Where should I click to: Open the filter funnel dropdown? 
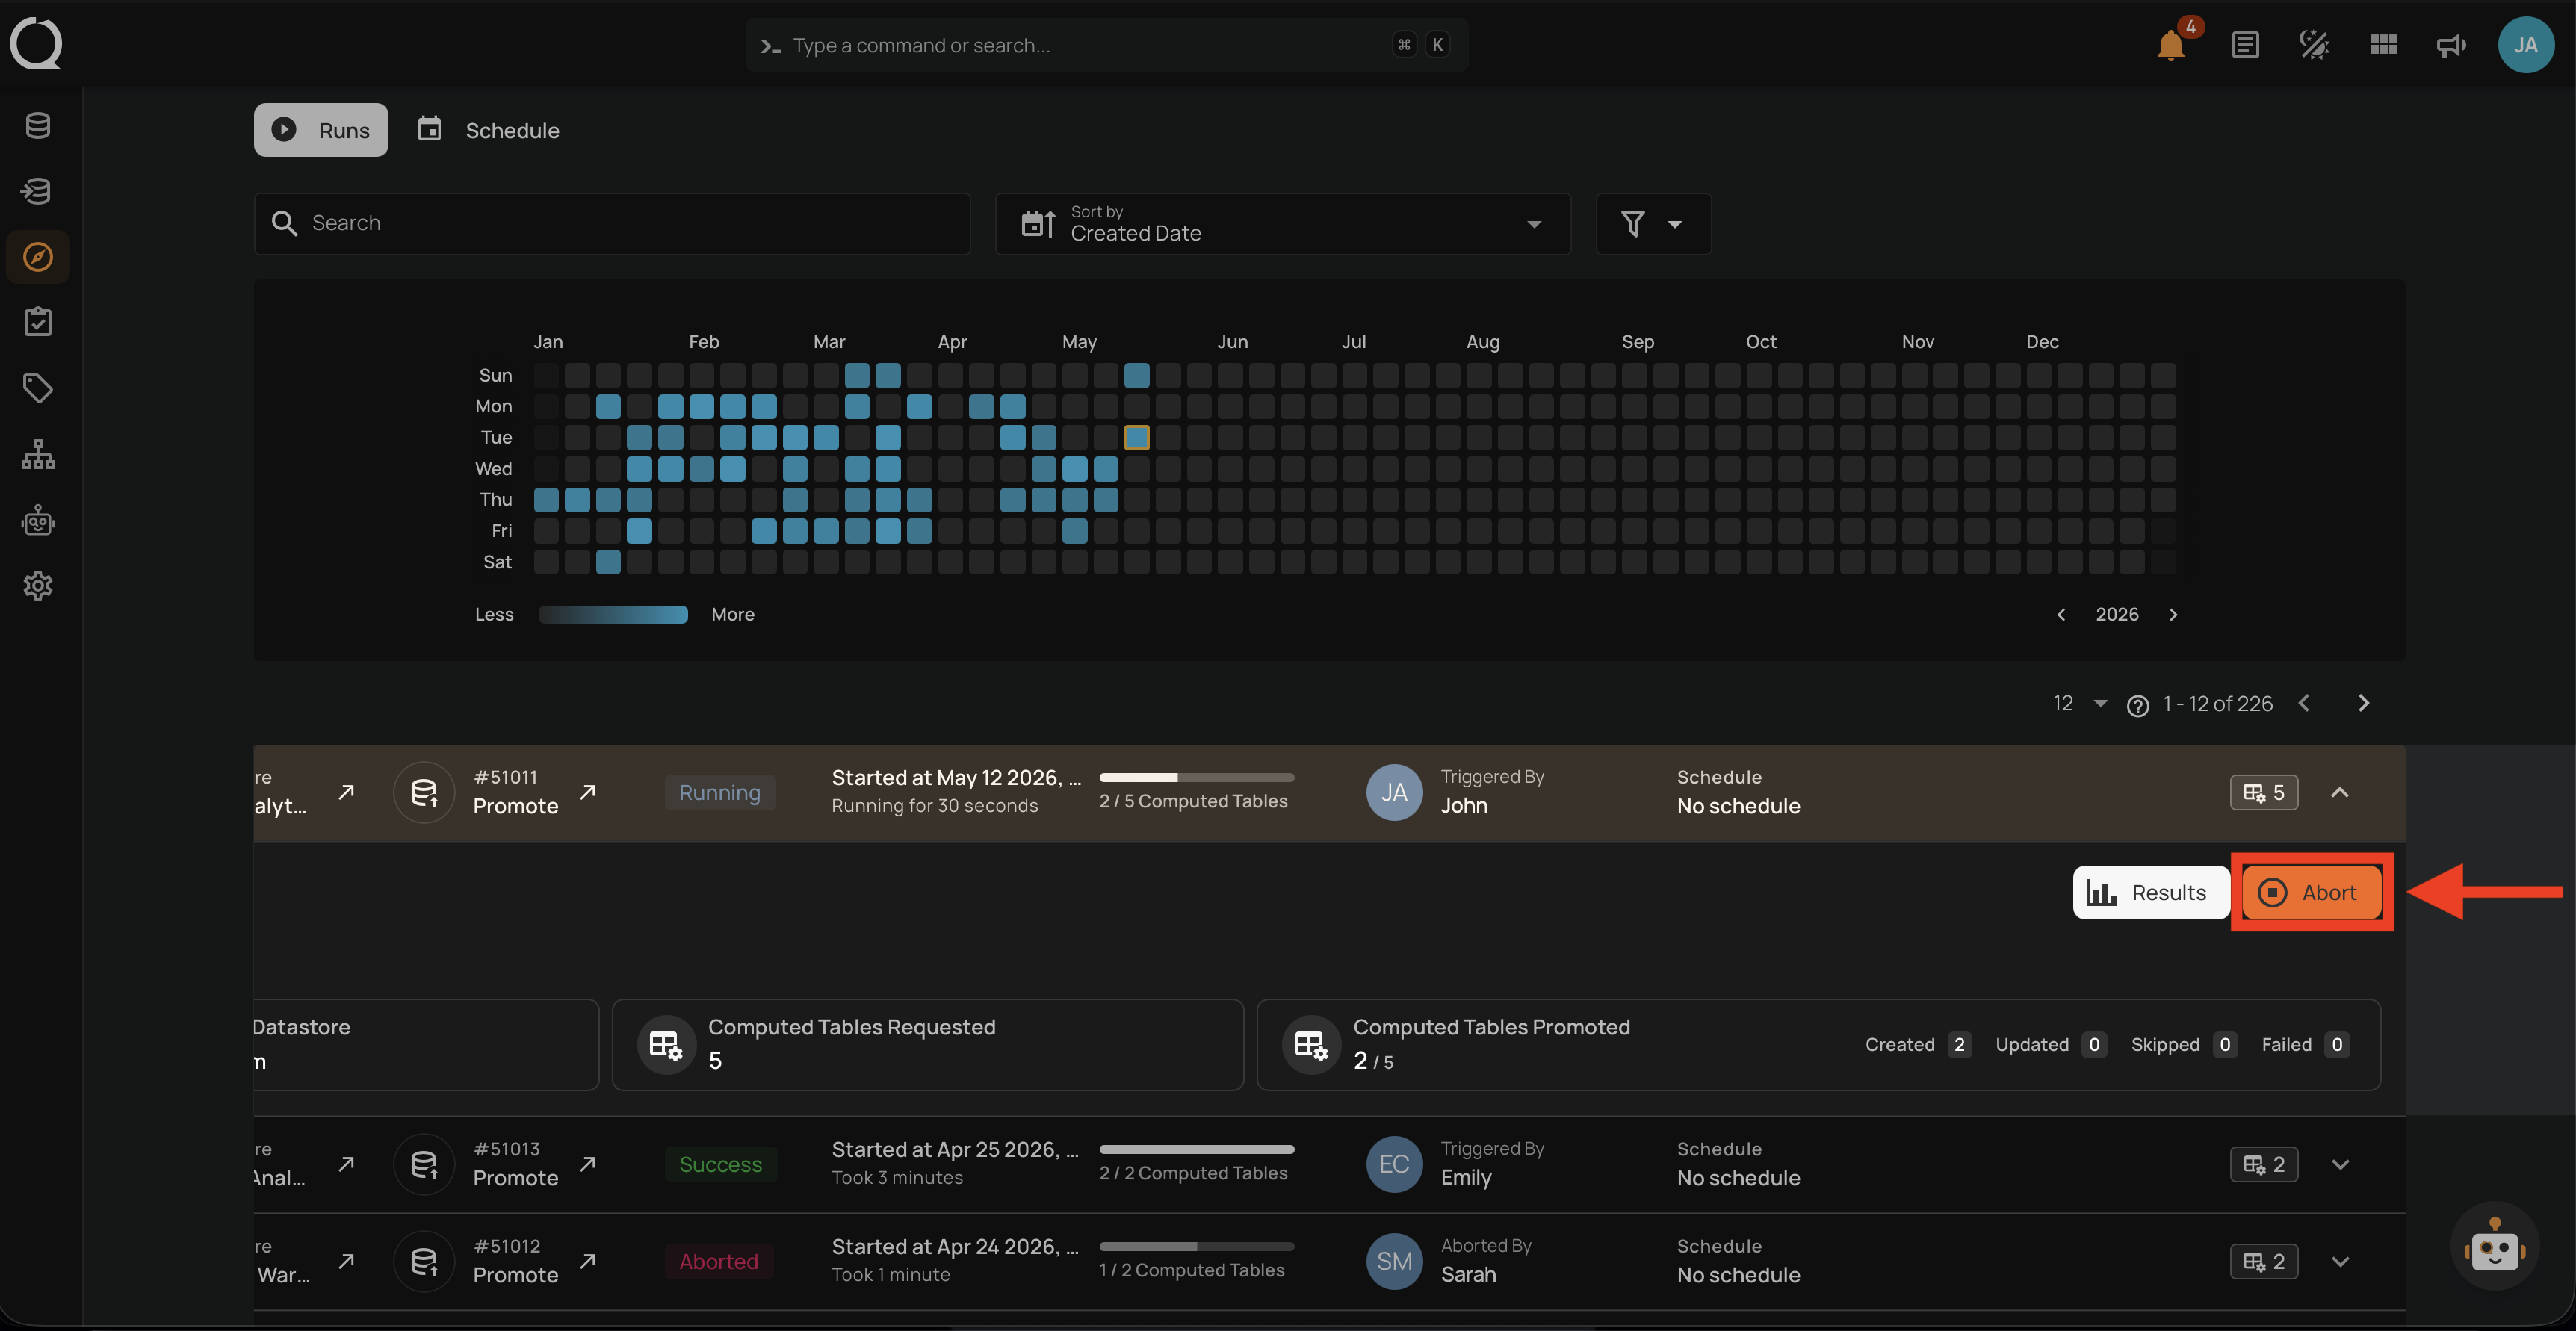(1653, 224)
